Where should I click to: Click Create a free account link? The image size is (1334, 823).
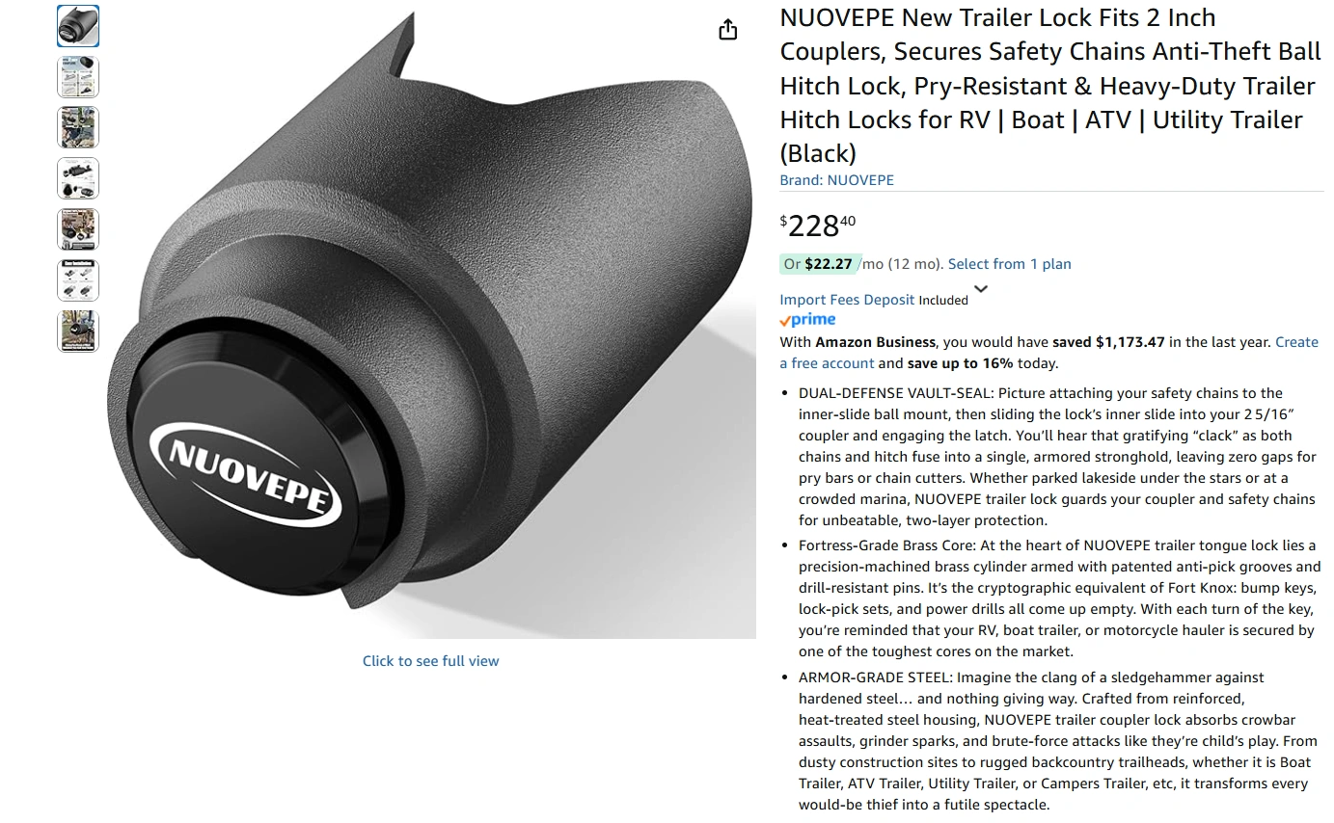point(1049,353)
